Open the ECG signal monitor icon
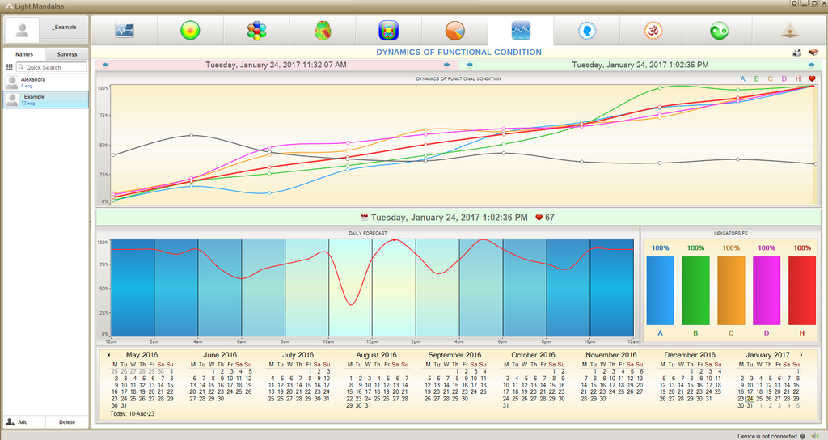The image size is (828, 440). pos(125,31)
